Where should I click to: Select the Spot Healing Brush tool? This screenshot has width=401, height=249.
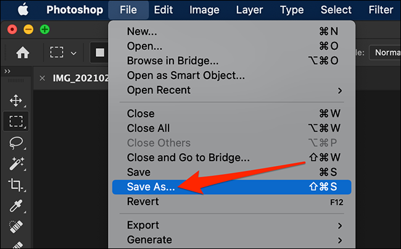tap(17, 226)
